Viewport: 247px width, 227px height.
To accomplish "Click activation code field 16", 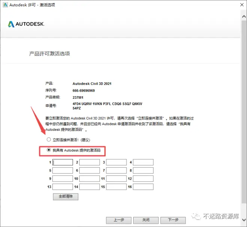I will coord(143,187).
